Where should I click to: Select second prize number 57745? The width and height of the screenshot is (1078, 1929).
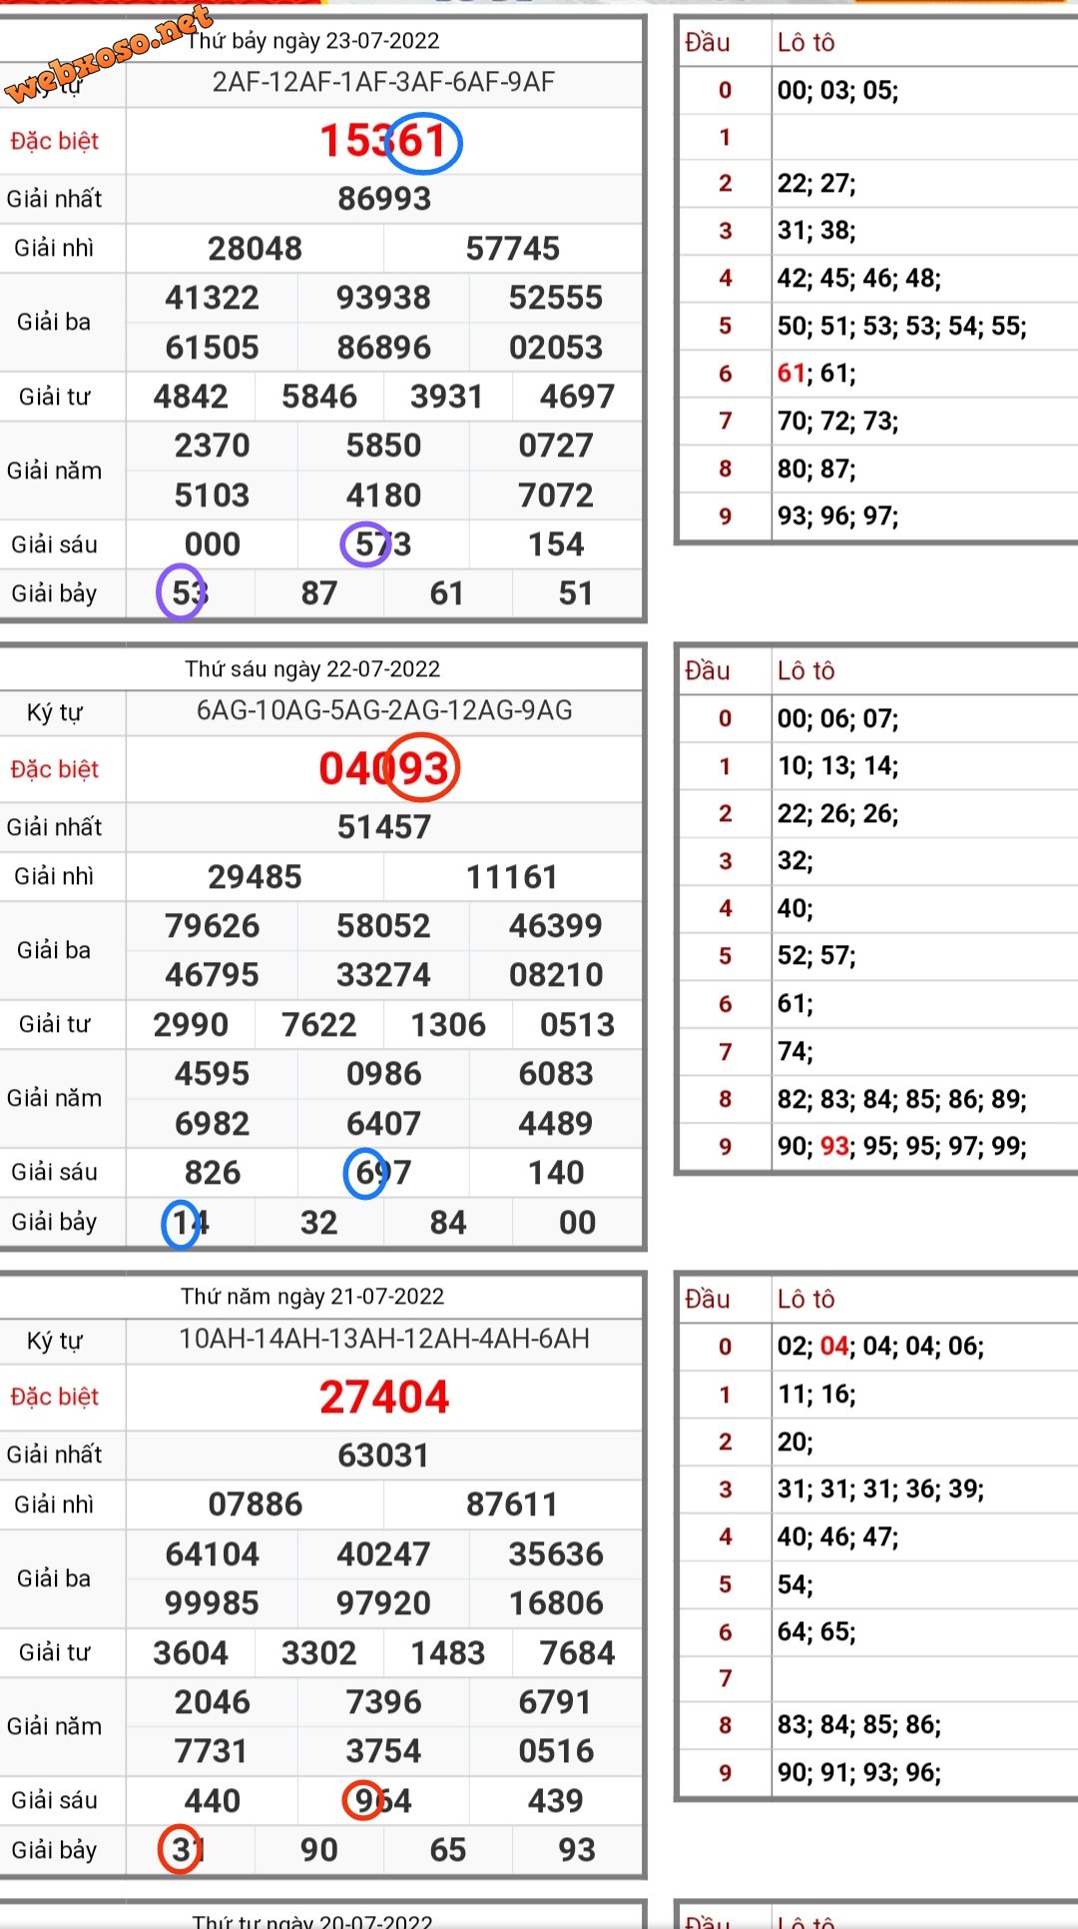(512, 249)
